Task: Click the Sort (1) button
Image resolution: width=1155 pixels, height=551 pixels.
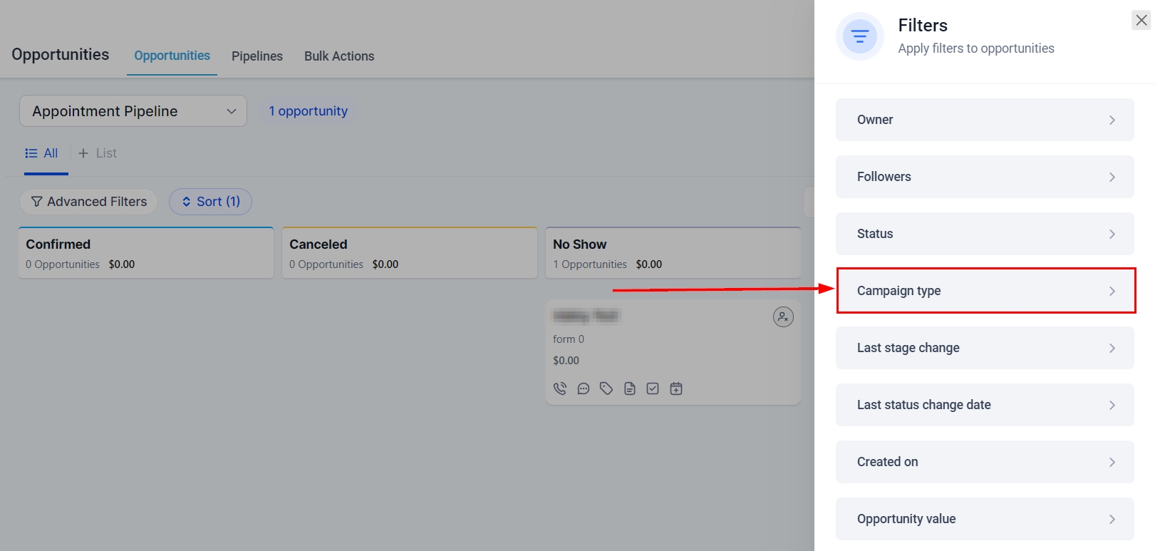Action: click(x=210, y=202)
